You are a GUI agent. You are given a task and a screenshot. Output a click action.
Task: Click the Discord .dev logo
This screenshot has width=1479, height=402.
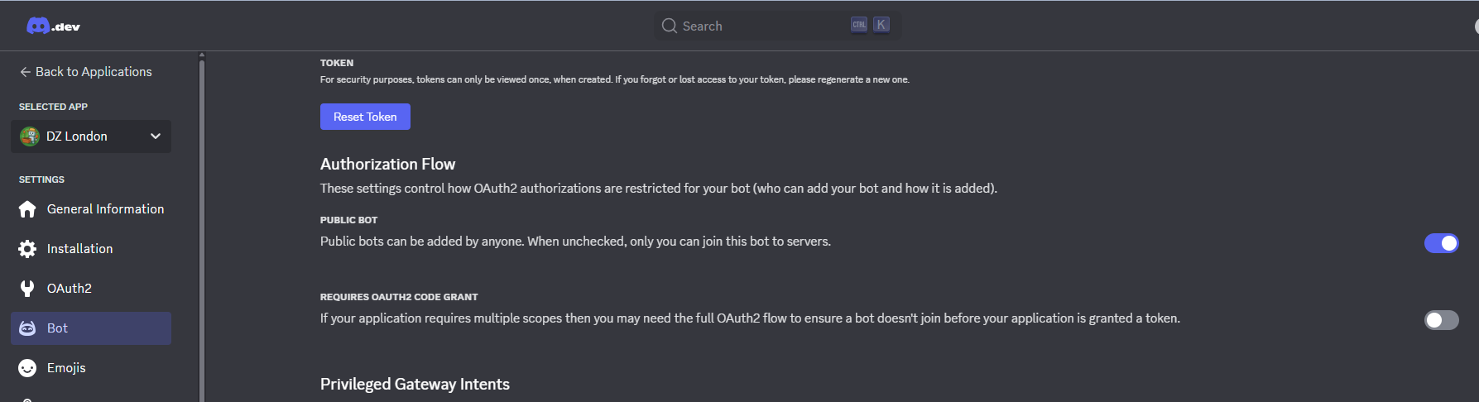pyautogui.click(x=53, y=26)
